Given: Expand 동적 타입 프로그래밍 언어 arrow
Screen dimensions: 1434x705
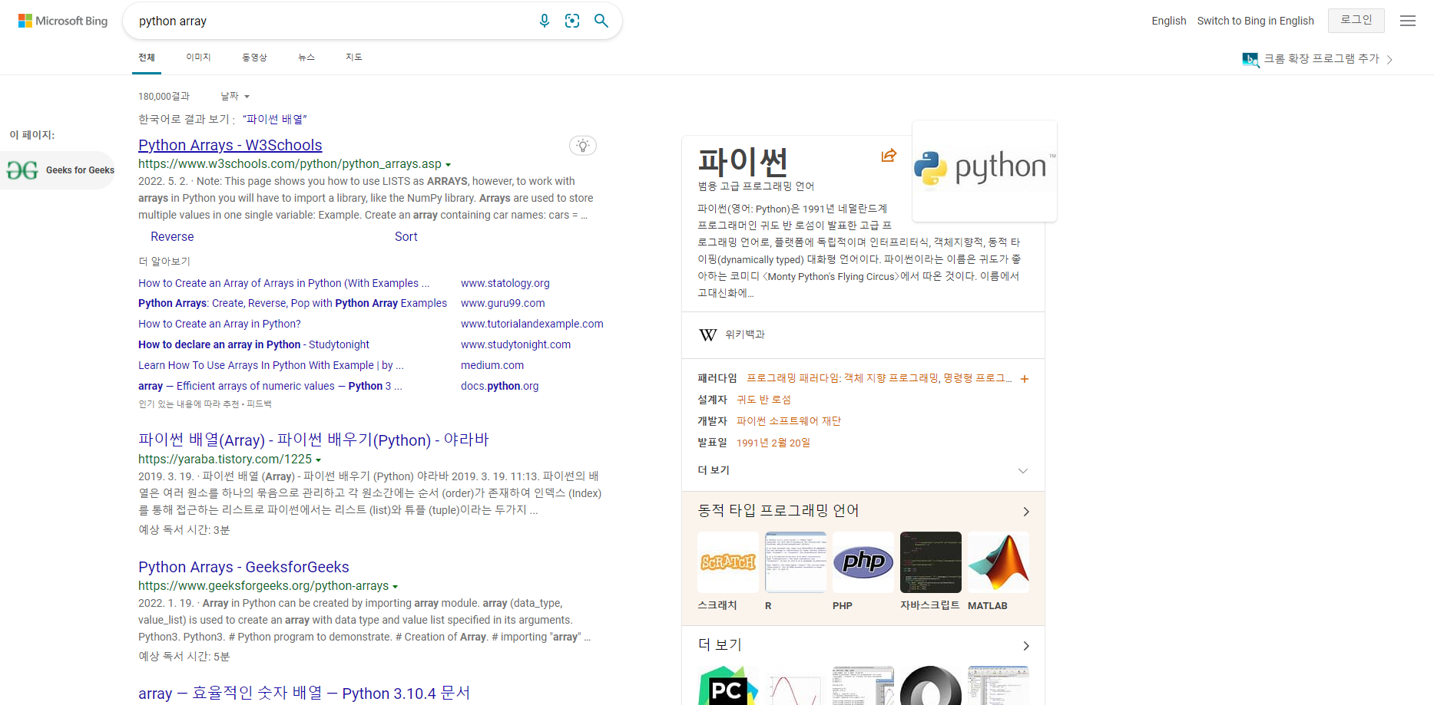Looking at the screenshot, I should tap(1026, 512).
